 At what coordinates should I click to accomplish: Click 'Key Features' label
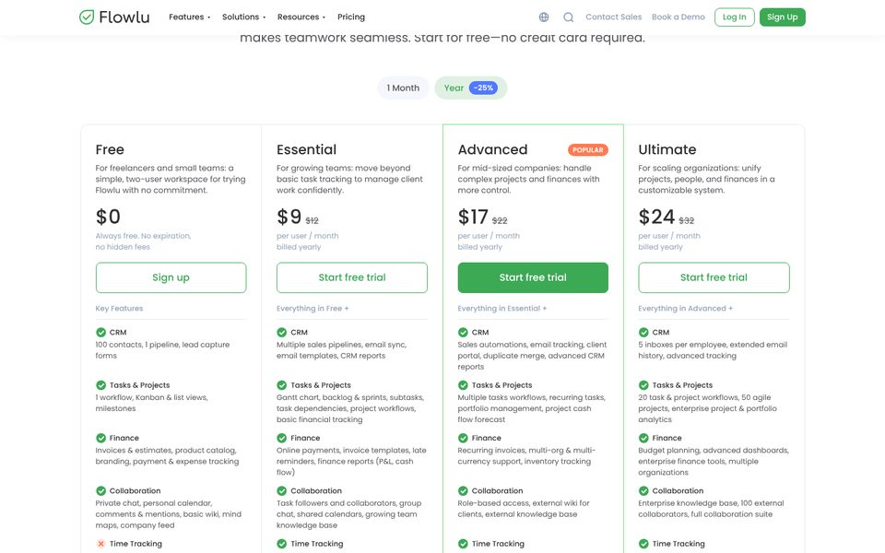[119, 309]
